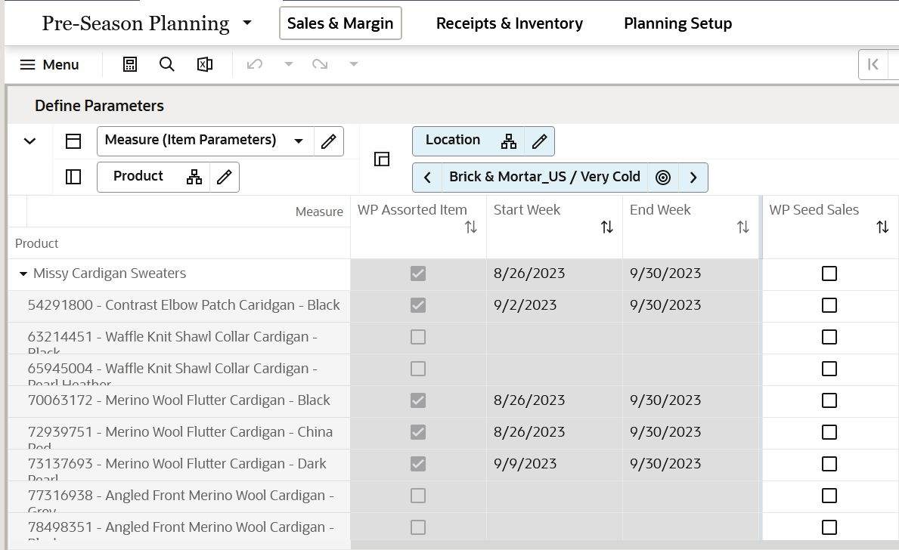Select row 70063172 Merino Wool Flutter Cardigan

[179, 400]
